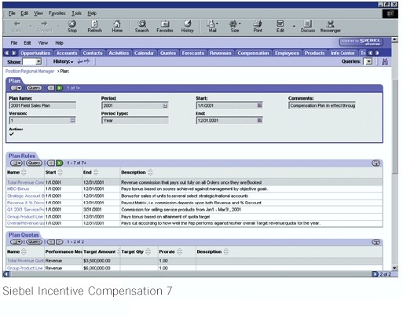Toggle Plan Rules applet layout icon at right
This screenshot has height=319, width=403.
click(376, 163)
